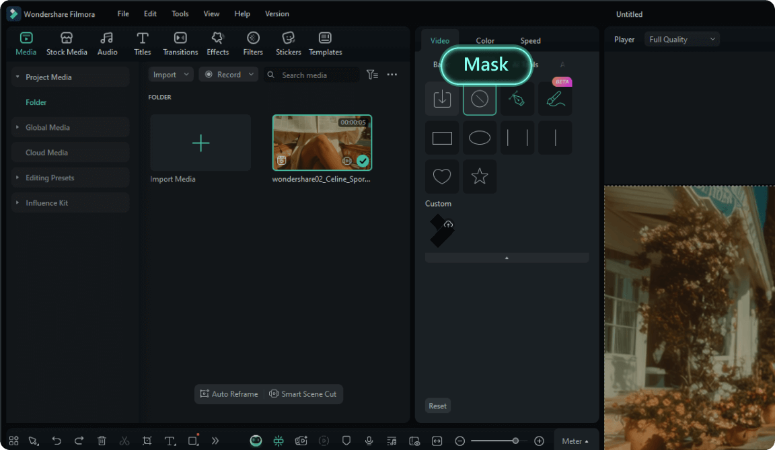Open the AI mask brush marked BETA
Image resolution: width=775 pixels, height=450 pixels.
(x=555, y=99)
